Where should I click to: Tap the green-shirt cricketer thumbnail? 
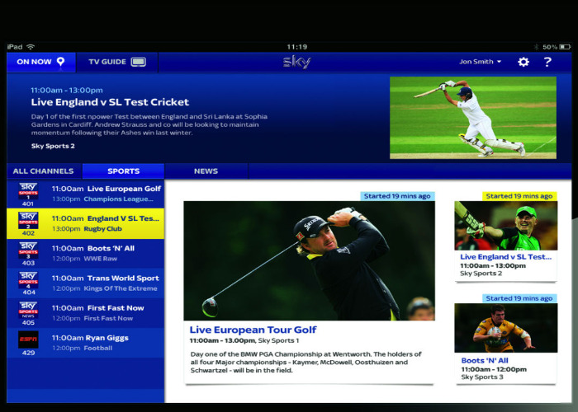click(505, 226)
